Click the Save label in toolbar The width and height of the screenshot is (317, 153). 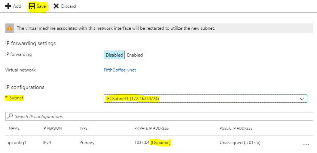41,6
